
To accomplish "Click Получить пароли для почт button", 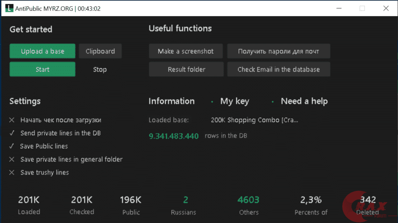I will point(279,51).
